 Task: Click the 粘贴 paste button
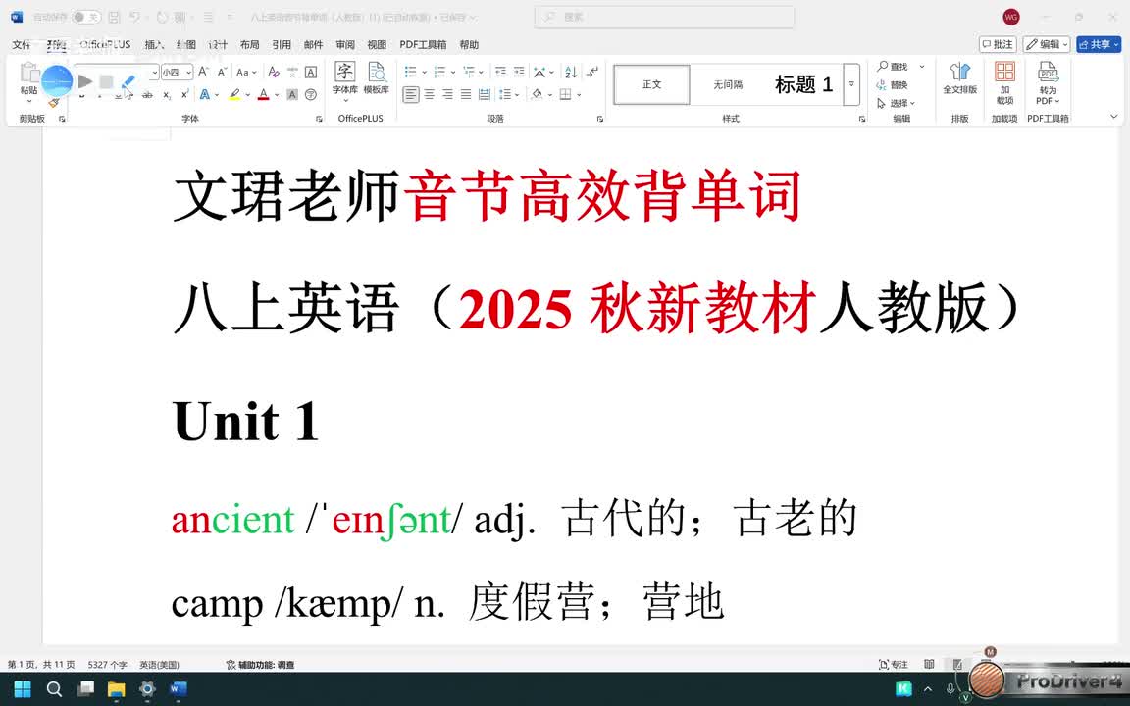click(28, 79)
